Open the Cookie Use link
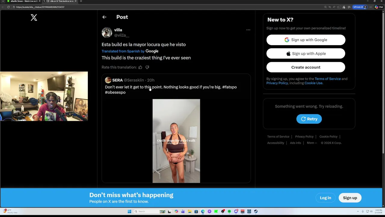The image size is (385, 217). (313, 83)
